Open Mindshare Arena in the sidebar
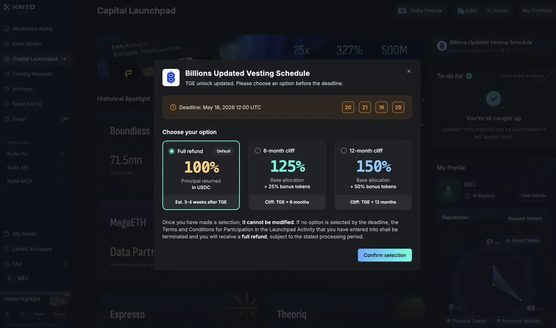The width and height of the screenshot is (556, 328). click(32, 29)
